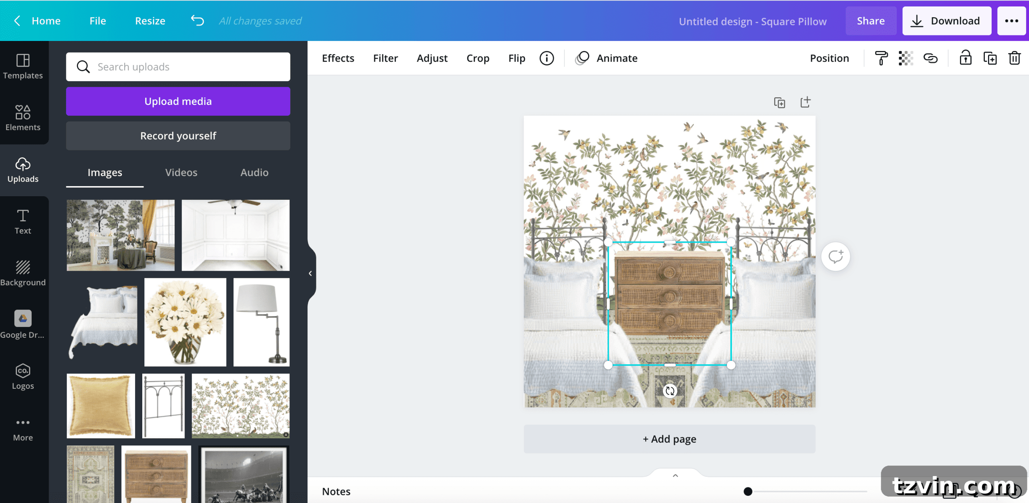Switch to the Videos tab
Screen dimensions: 1029x503
click(181, 172)
